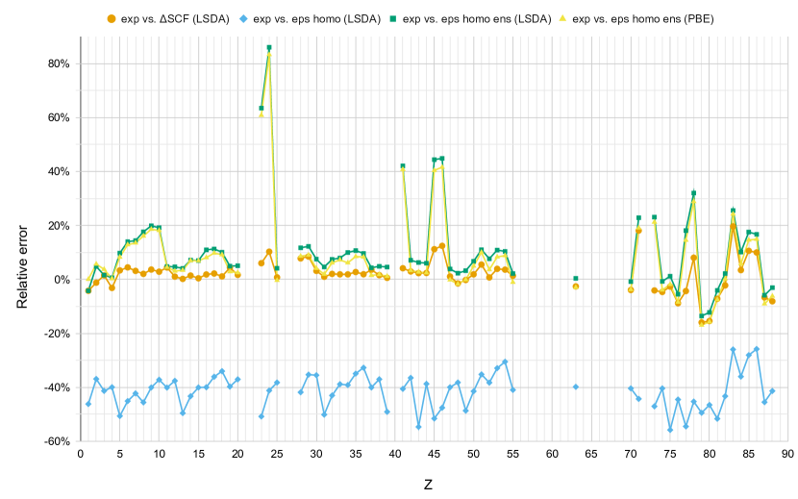
Task: Click the 40% y-axis tick label
Action: click(59, 171)
